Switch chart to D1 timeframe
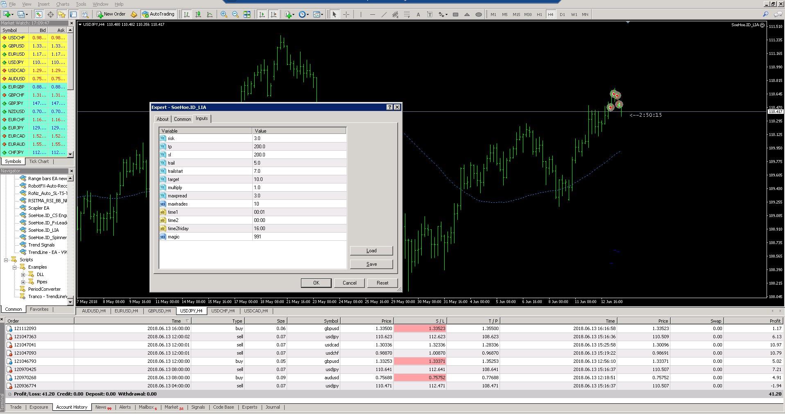 coord(562,14)
